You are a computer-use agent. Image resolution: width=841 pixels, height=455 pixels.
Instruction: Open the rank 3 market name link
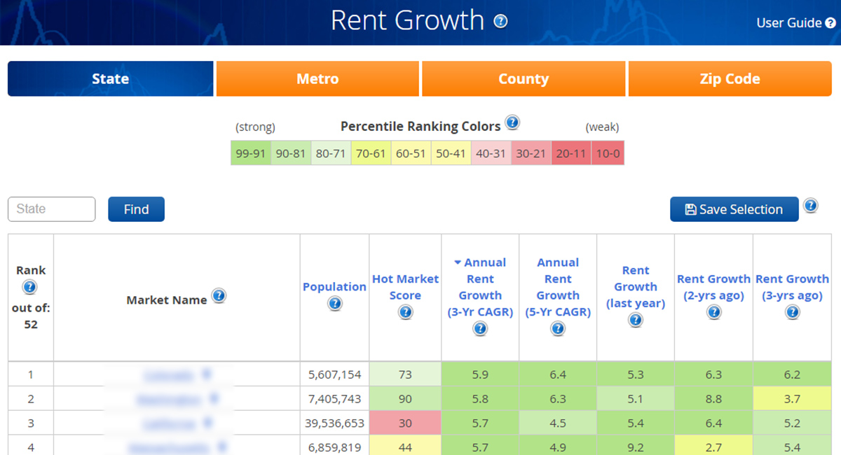click(168, 424)
